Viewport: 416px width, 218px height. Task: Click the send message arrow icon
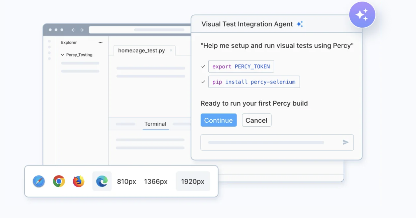click(345, 142)
